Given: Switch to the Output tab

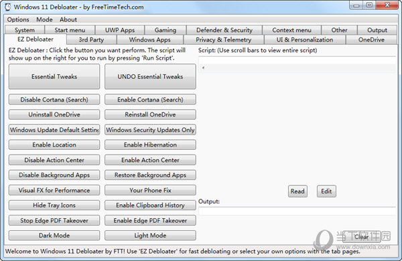Looking at the screenshot, I should 377,30.
